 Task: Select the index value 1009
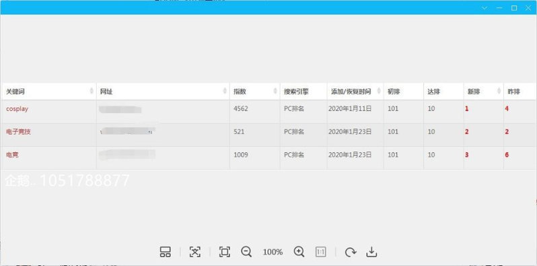click(241, 155)
